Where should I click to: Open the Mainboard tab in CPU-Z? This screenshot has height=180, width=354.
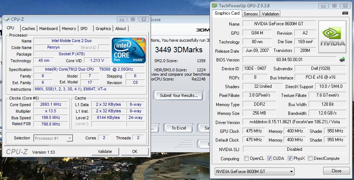click(48, 29)
